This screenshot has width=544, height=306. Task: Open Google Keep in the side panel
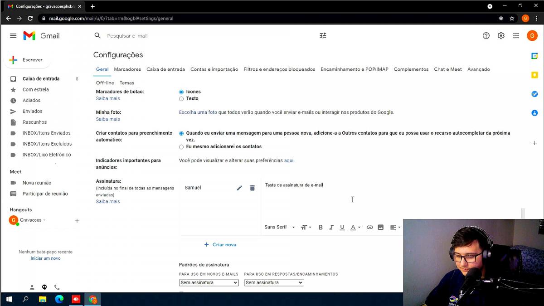534,75
